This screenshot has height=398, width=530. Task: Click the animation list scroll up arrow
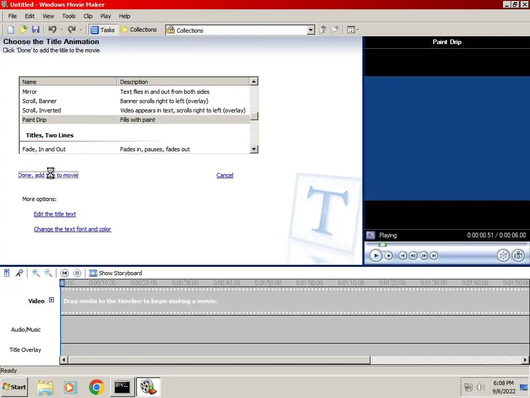click(254, 81)
